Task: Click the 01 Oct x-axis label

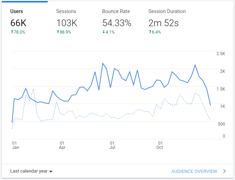Action: [x=160, y=145]
